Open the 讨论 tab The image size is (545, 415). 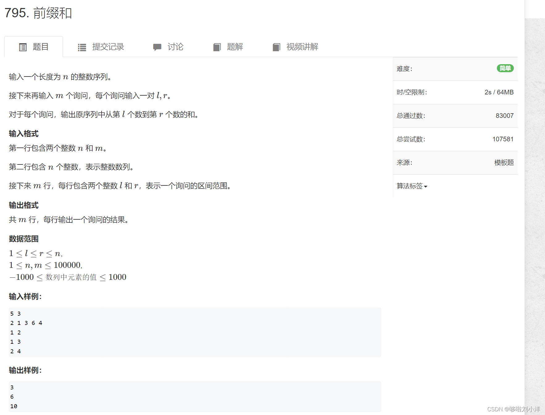click(175, 47)
